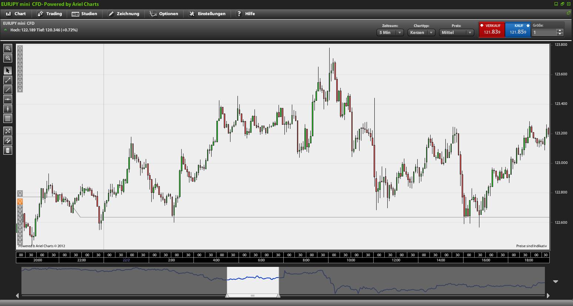This screenshot has width=573, height=306.
Task: Open the Preis Mittel dropdown
Action: click(456, 32)
